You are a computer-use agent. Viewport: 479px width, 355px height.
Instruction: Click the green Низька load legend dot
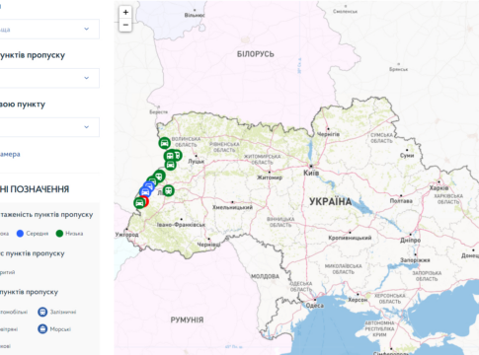59,234
